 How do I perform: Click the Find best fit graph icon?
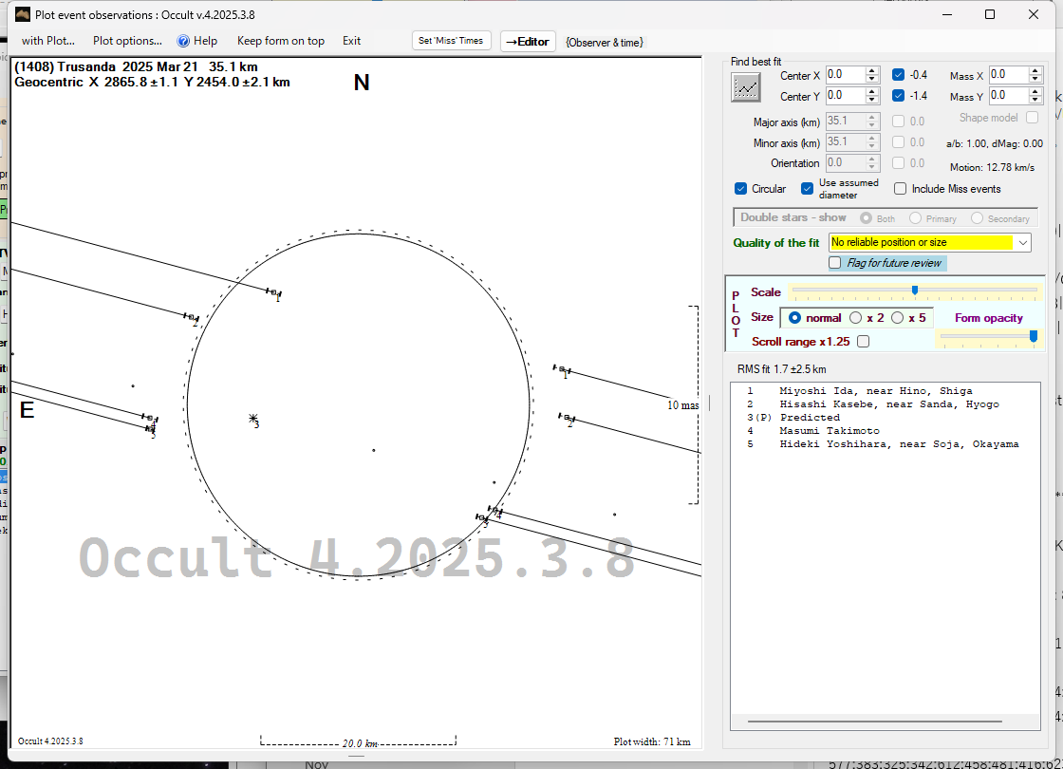(x=747, y=87)
